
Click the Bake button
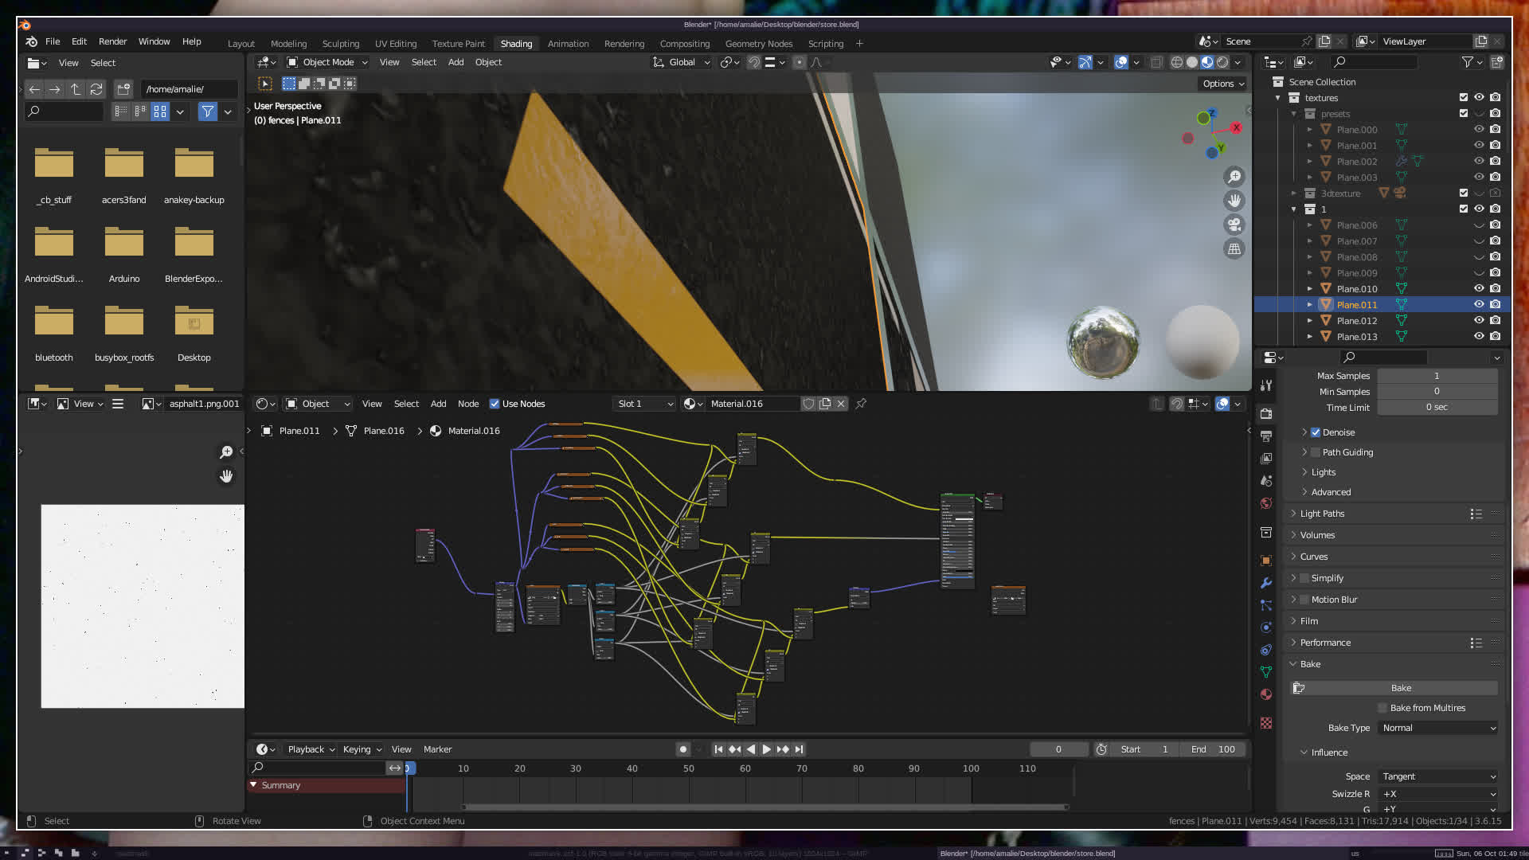(x=1401, y=688)
